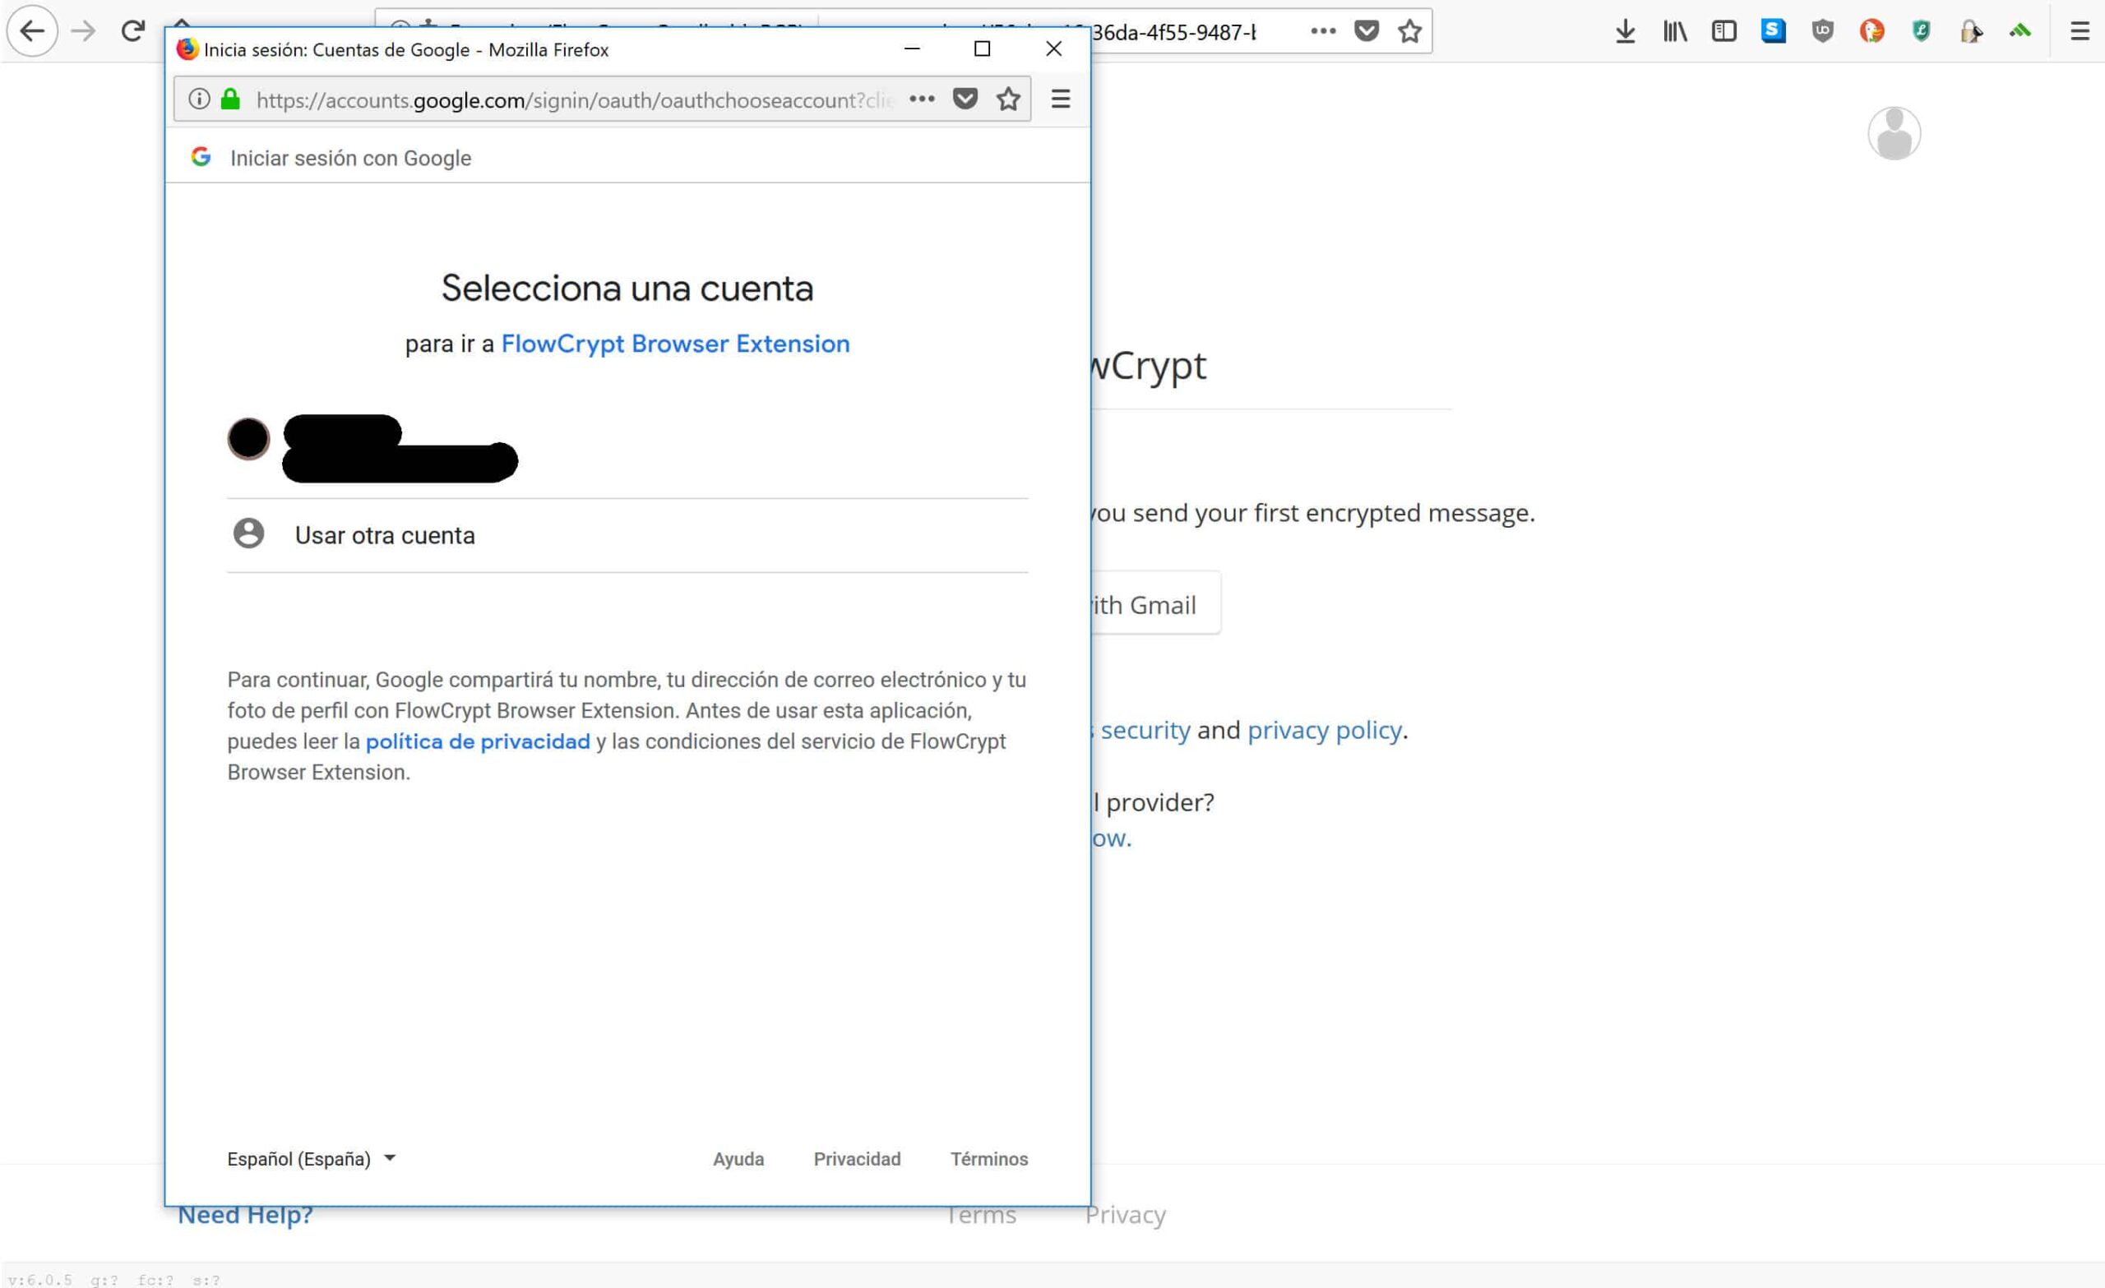Click the Privacidad footer link
This screenshot has height=1288, width=2105.
(x=857, y=1159)
